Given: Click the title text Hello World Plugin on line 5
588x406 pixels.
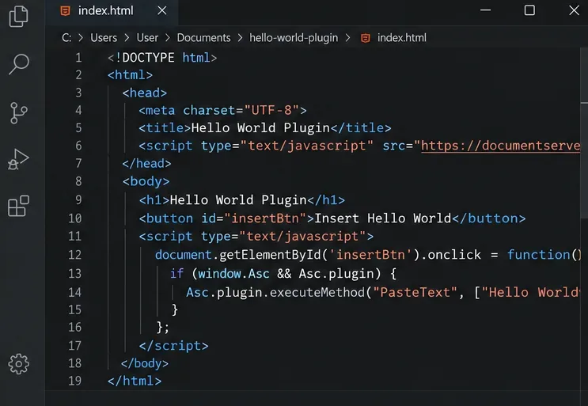Looking at the screenshot, I should 260,128.
